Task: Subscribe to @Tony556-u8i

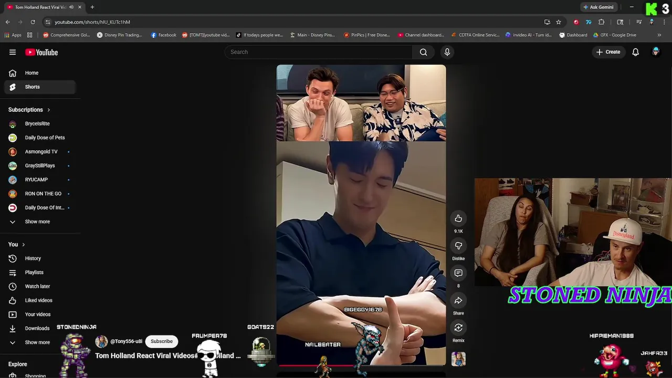Action: [162, 341]
